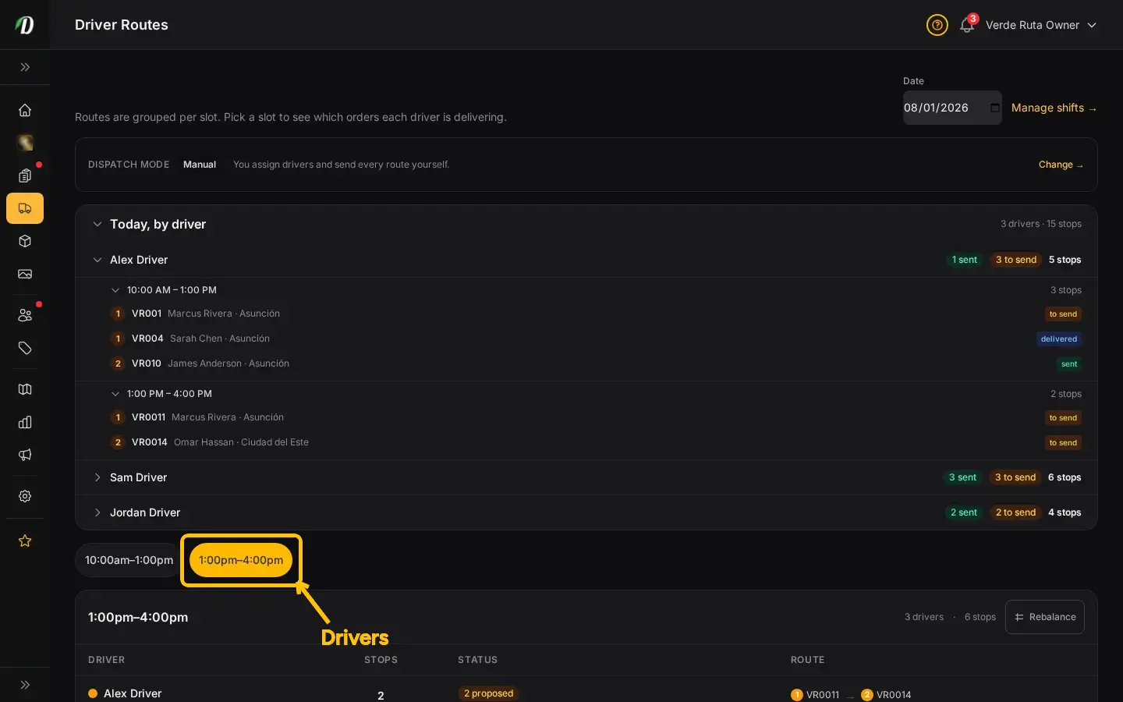Expand the Sam Driver row
This screenshot has width=1123, height=702.
click(97, 477)
